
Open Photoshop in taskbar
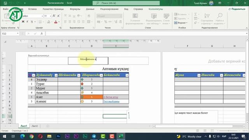pos(58,136)
